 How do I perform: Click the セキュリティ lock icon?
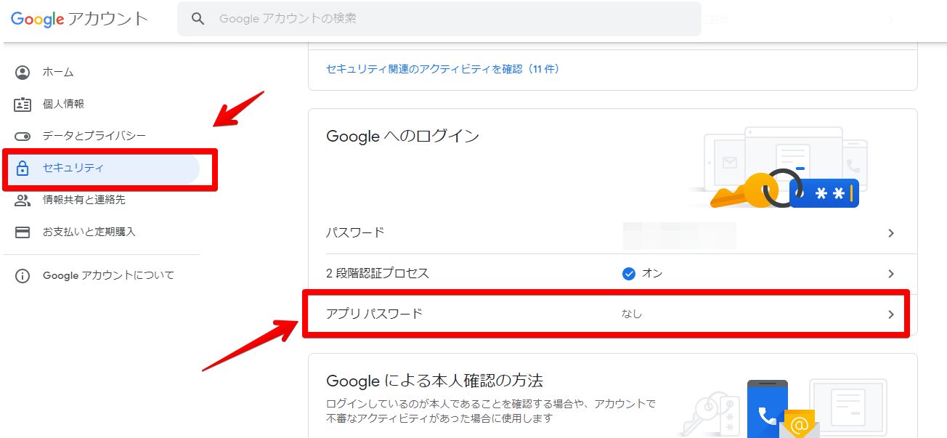23,168
